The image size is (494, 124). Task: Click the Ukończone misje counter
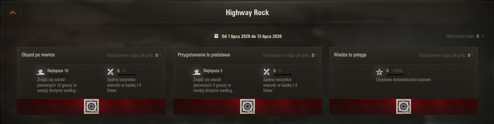point(465,36)
